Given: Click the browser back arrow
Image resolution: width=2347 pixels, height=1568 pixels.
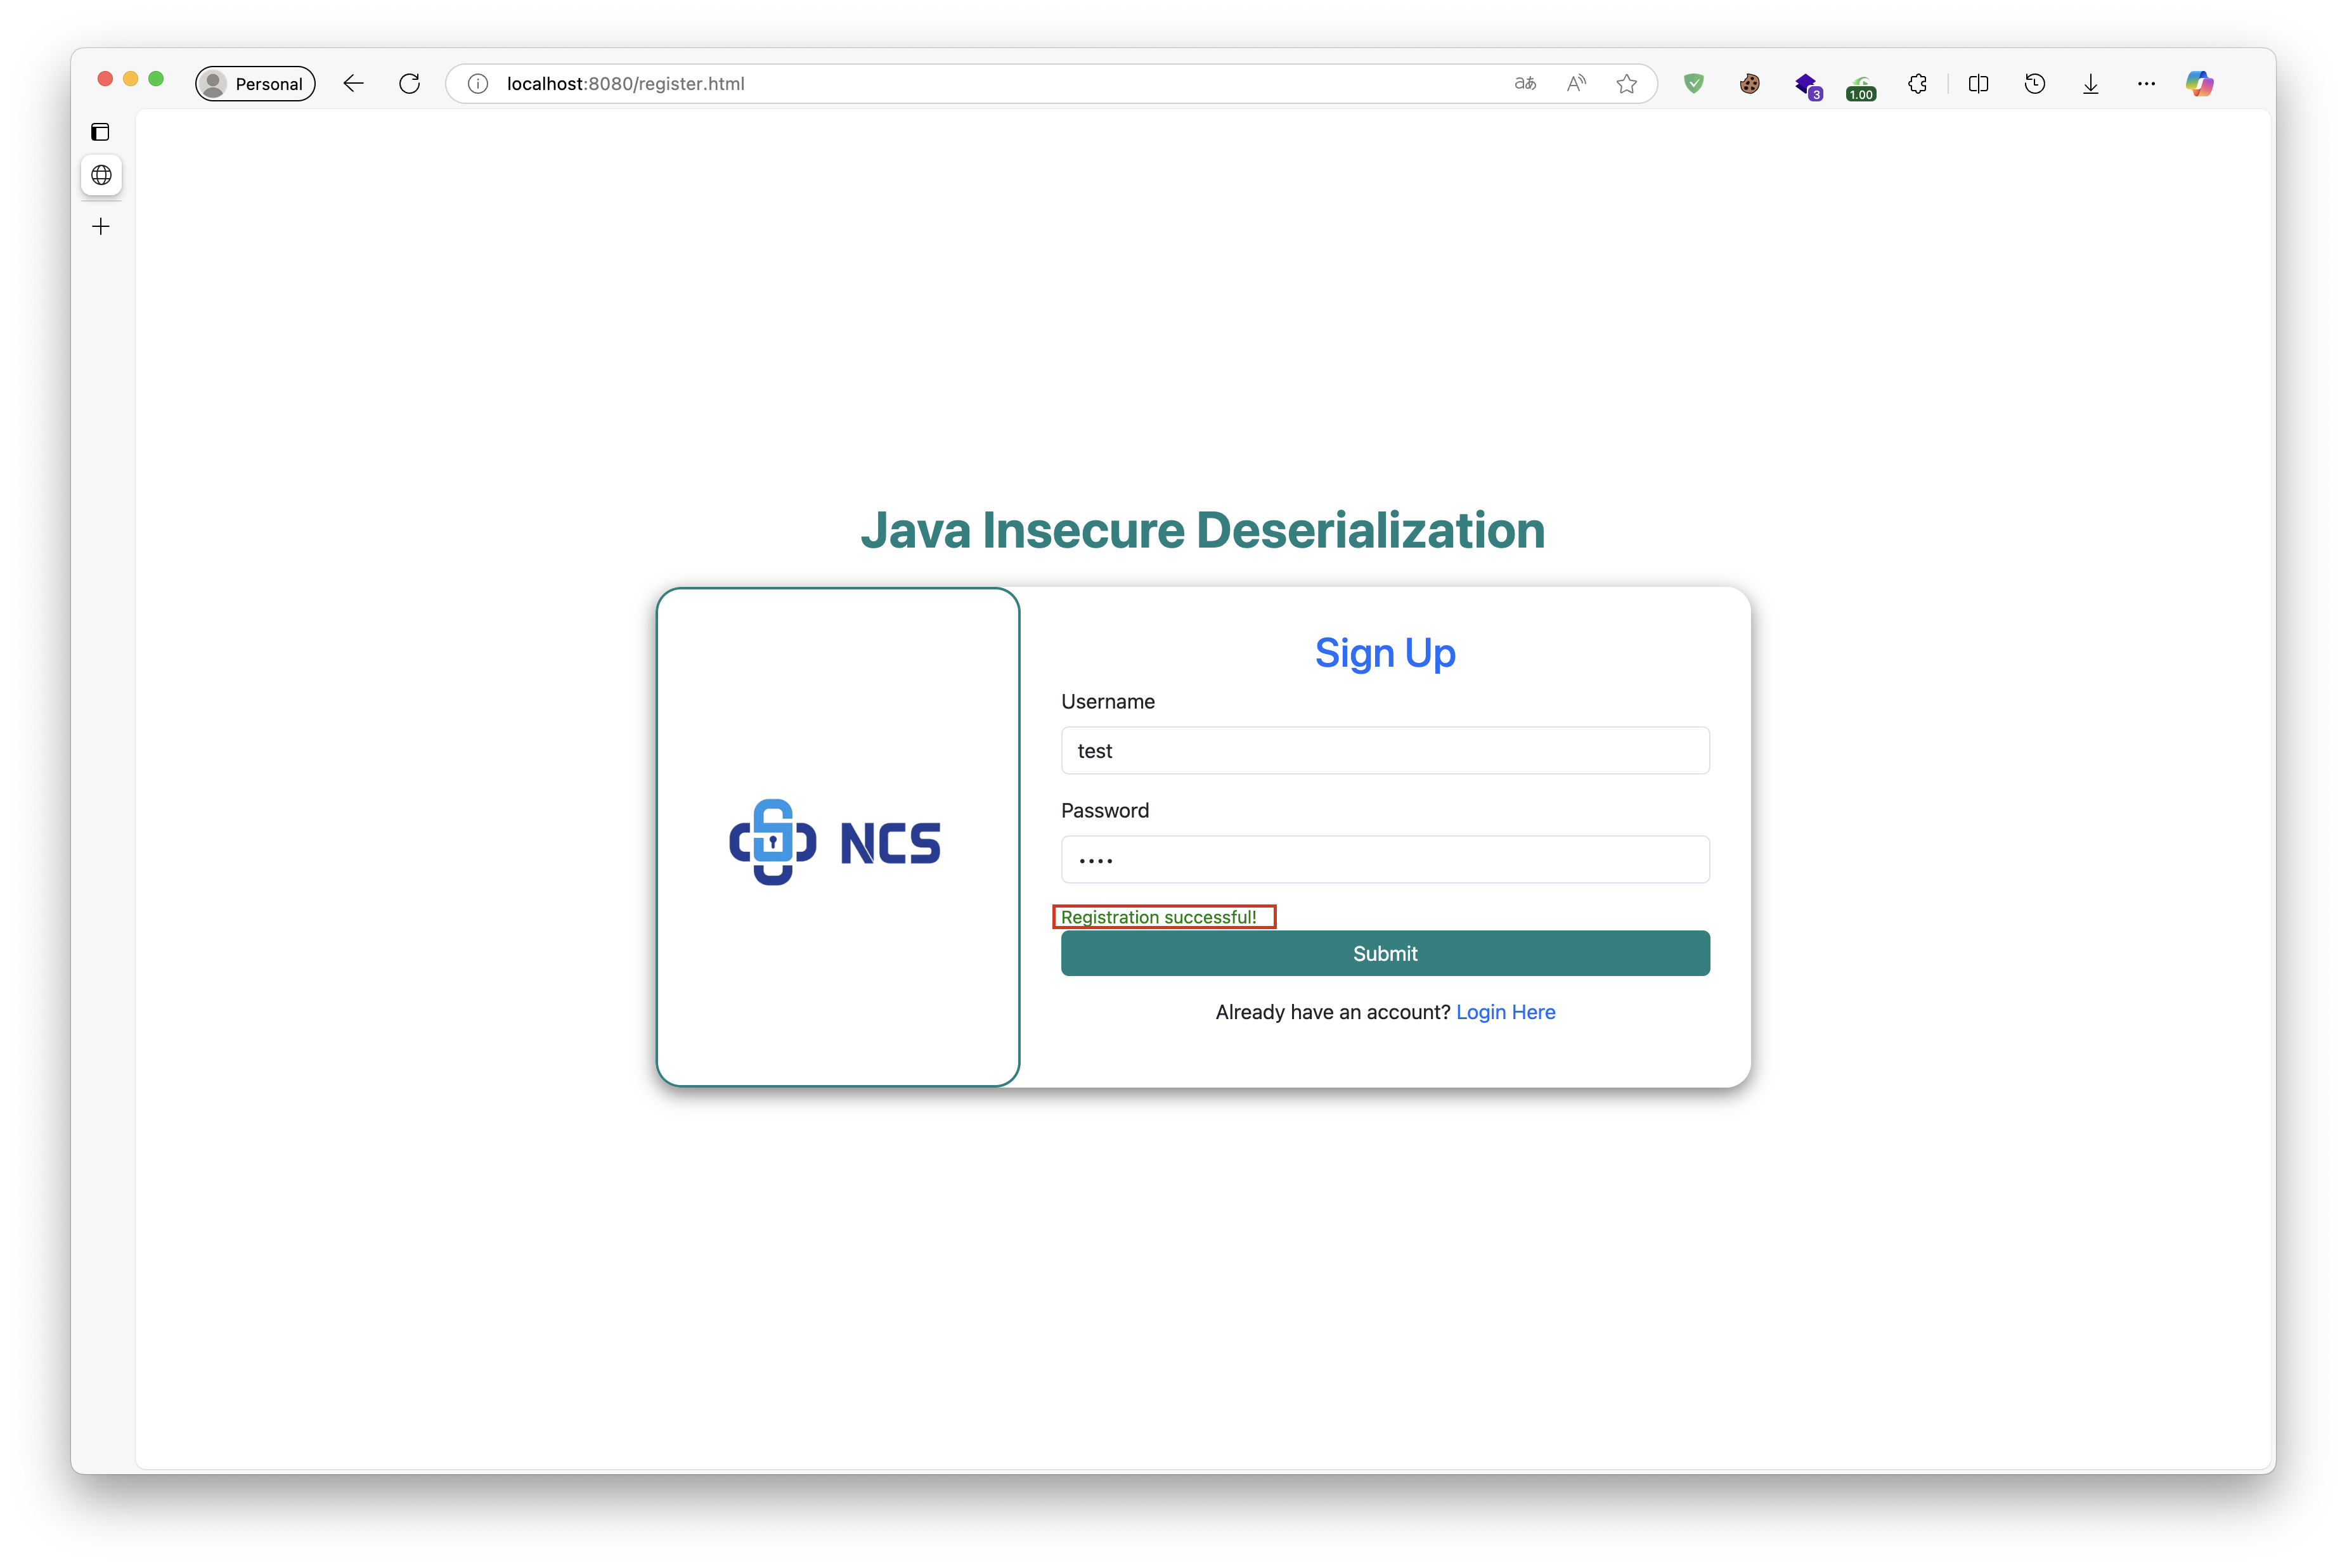Looking at the screenshot, I should pos(353,84).
